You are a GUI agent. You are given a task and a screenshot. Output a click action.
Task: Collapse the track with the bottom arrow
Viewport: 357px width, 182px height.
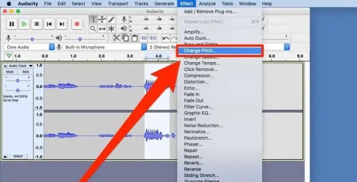click(x=5, y=157)
